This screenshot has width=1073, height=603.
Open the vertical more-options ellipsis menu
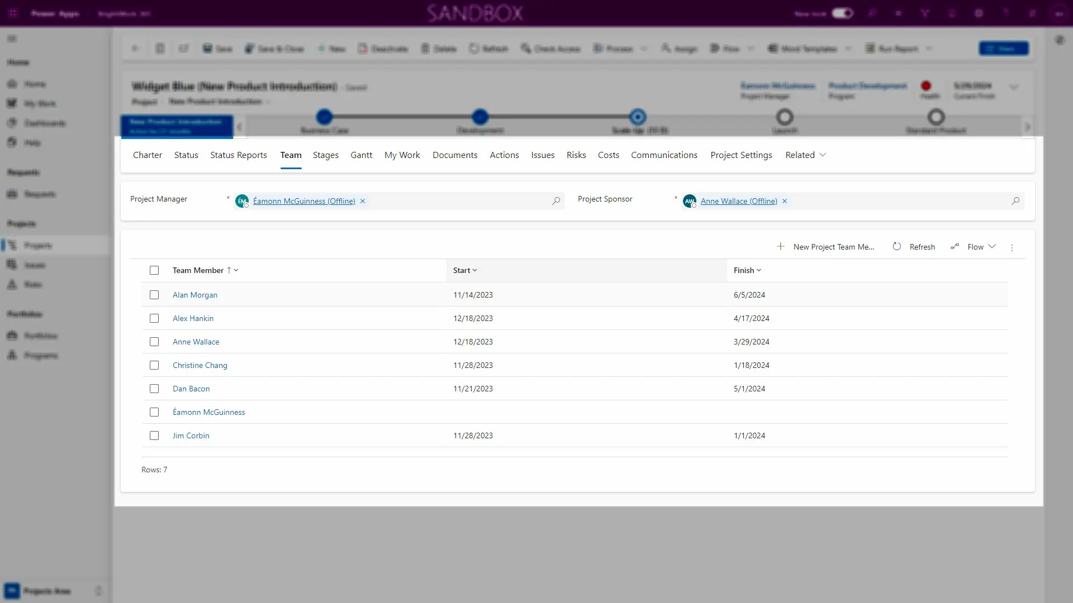(x=1012, y=247)
